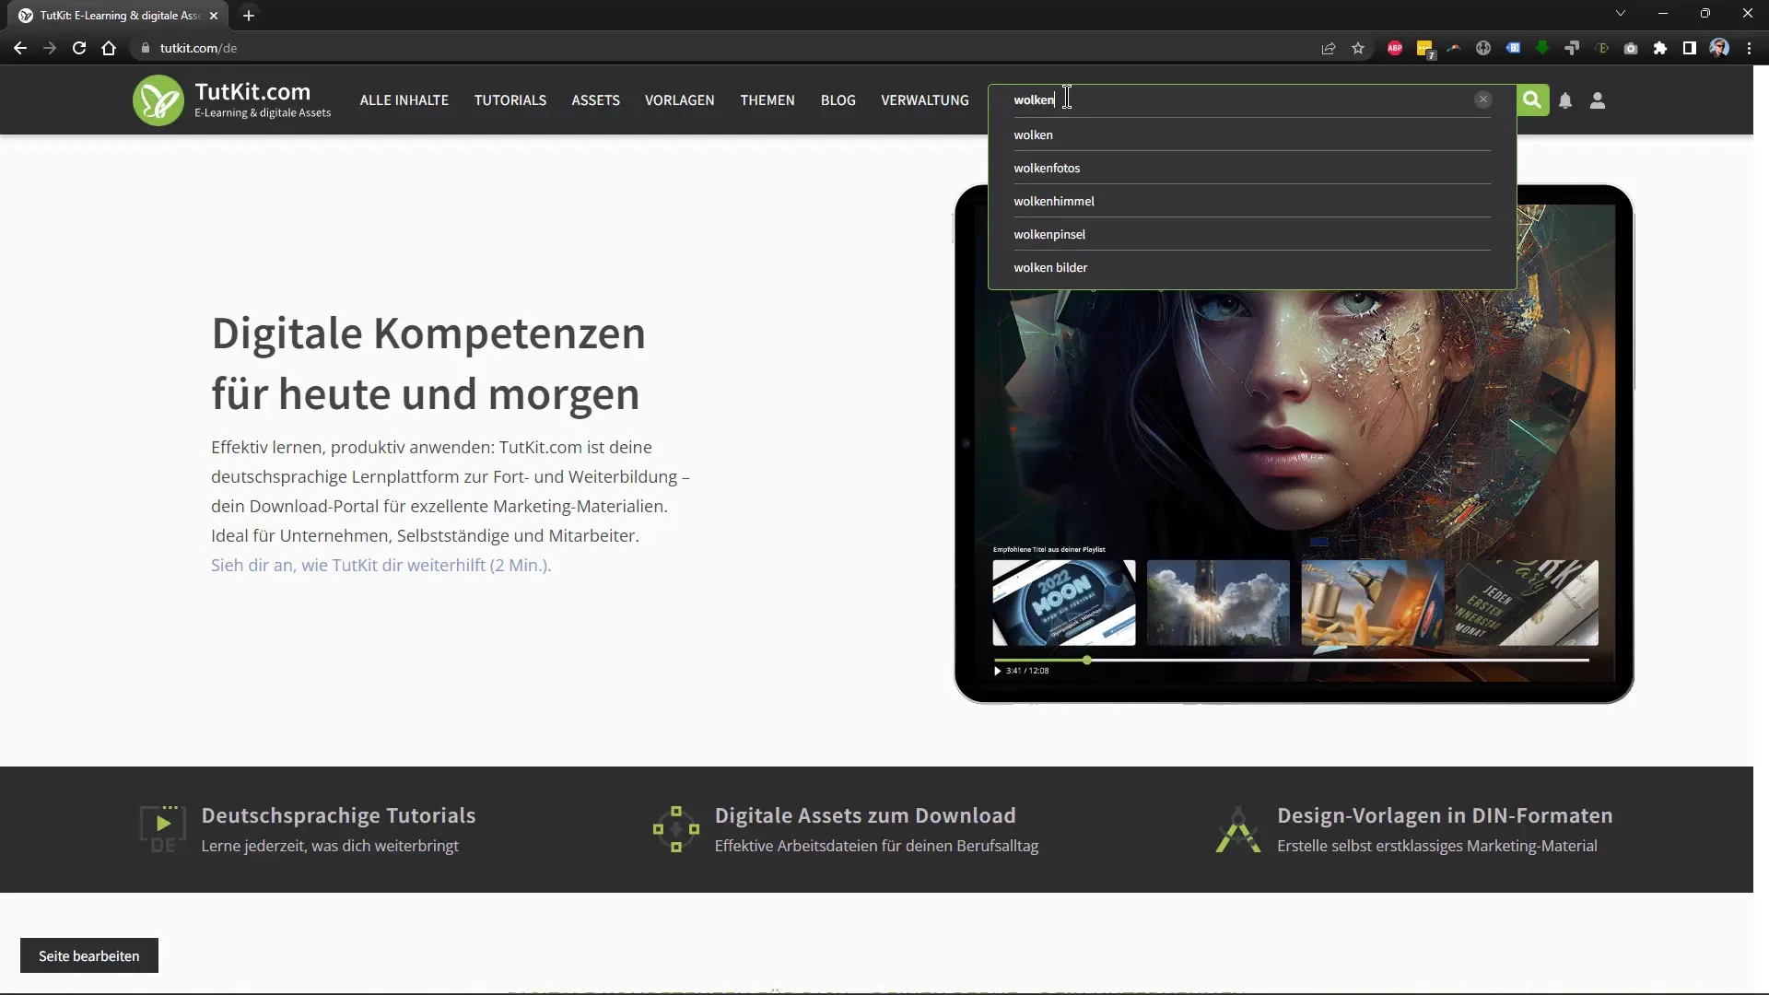Click the browser forward arrow
Viewport: 1769px width, 995px height.
pos(50,48)
